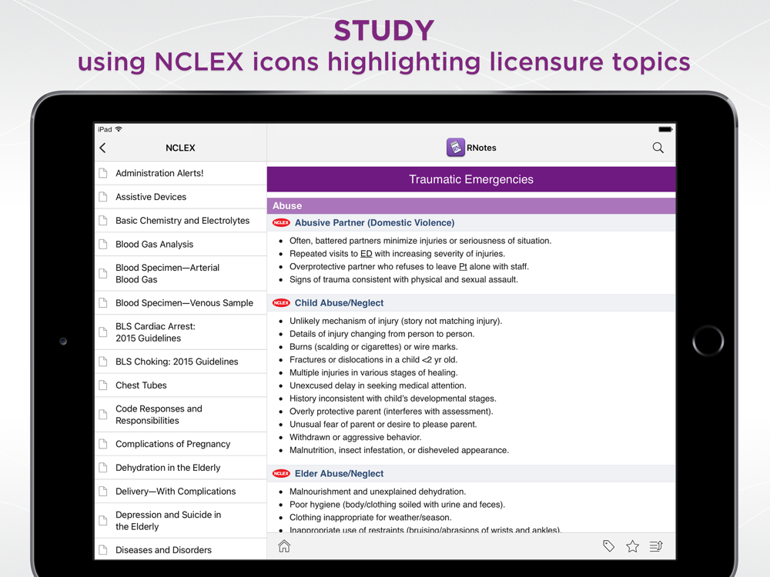Image resolution: width=770 pixels, height=577 pixels.
Task: Open Blood Gas Analysis entry
Action: pyautogui.click(x=181, y=244)
